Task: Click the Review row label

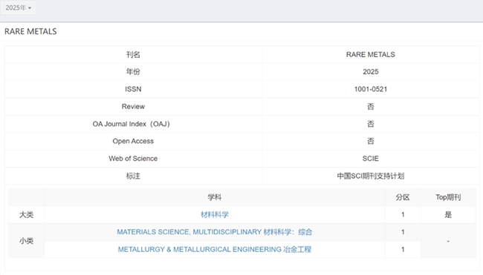Action: click(133, 107)
